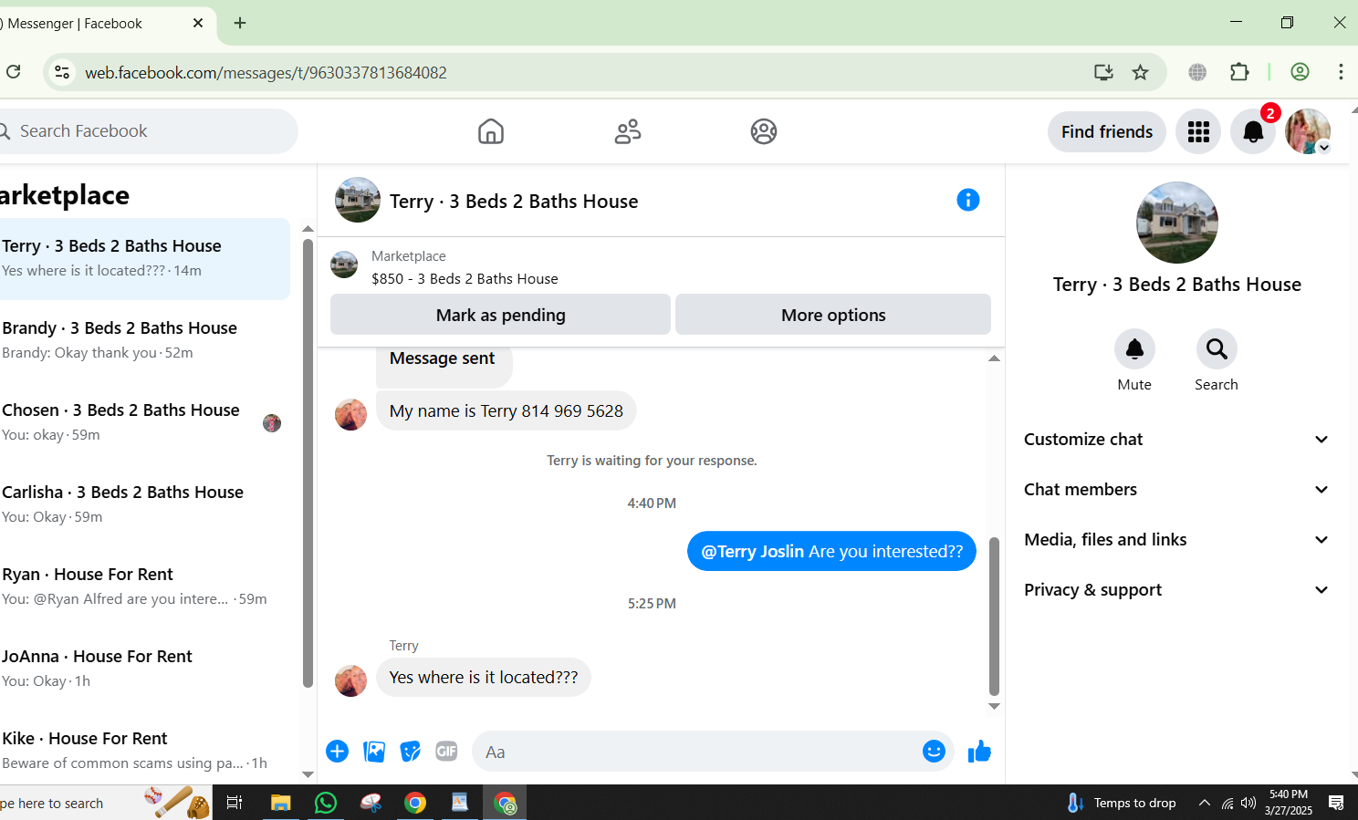The width and height of the screenshot is (1358, 820).
Task: Click the message with Terry's phone number
Action: 506,411
